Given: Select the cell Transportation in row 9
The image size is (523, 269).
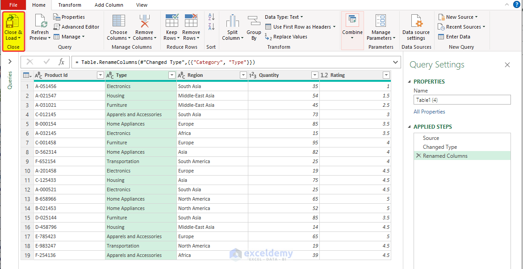Looking at the screenshot, I should click(x=141, y=161).
